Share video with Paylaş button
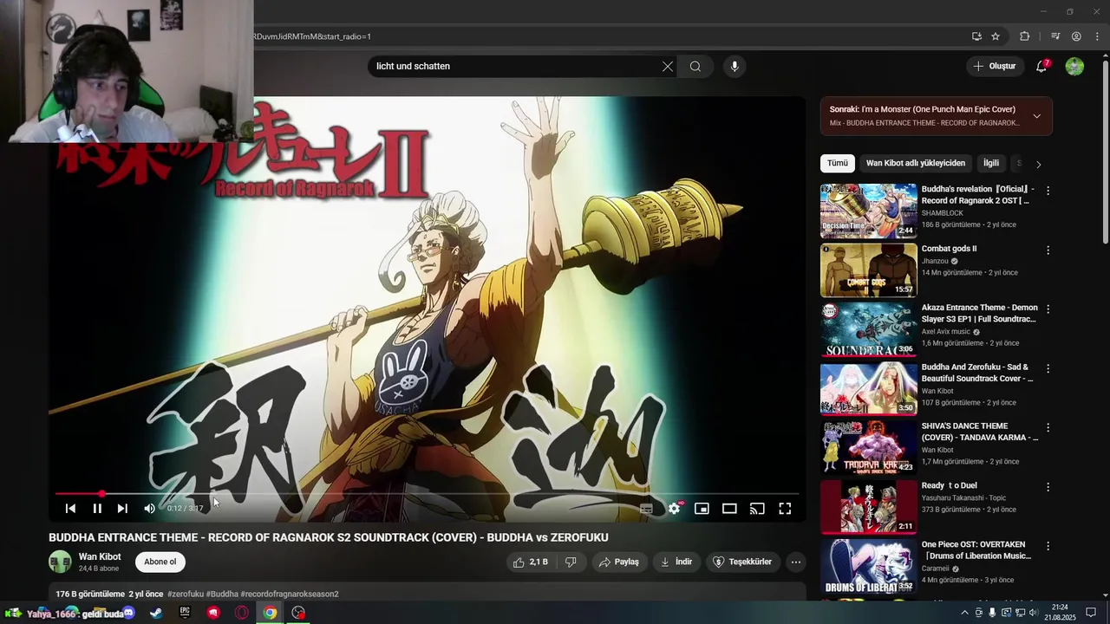This screenshot has height=624, width=1110. point(619,562)
